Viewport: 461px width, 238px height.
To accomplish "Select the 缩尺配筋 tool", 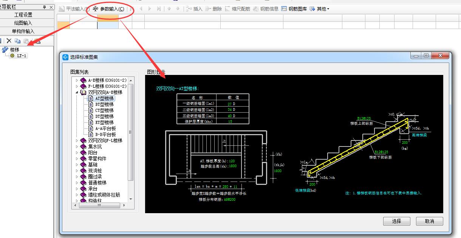I will (237, 9).
